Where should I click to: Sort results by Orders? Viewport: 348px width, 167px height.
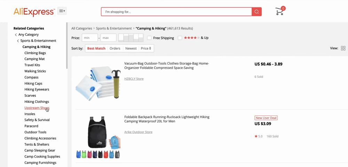pyautogui.click(x=115, y=48)
